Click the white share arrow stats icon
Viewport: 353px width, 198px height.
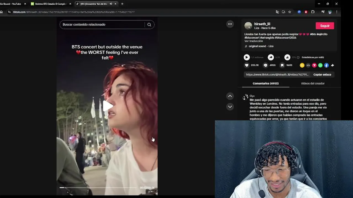click(x=271, y=57)
